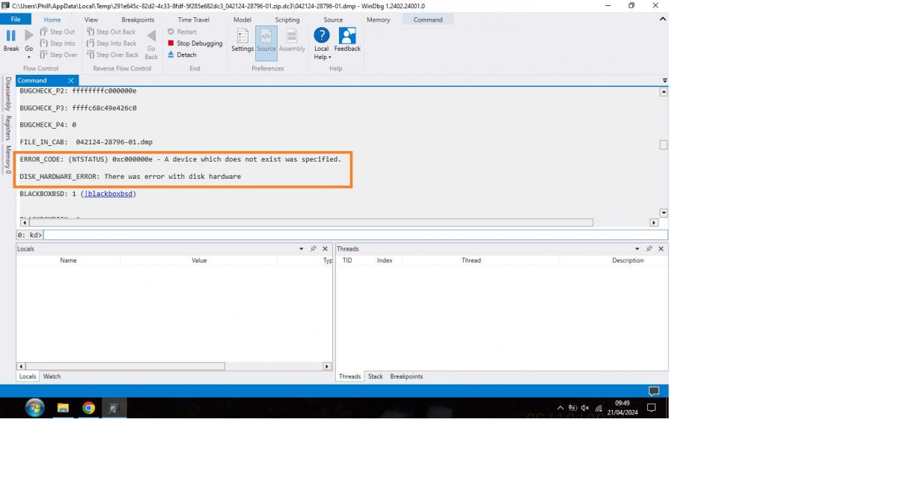Screen dimensions: 898x502
Task: Click Step Out in Flow Control
Action: pyautogui.click(x=57, y=32)
